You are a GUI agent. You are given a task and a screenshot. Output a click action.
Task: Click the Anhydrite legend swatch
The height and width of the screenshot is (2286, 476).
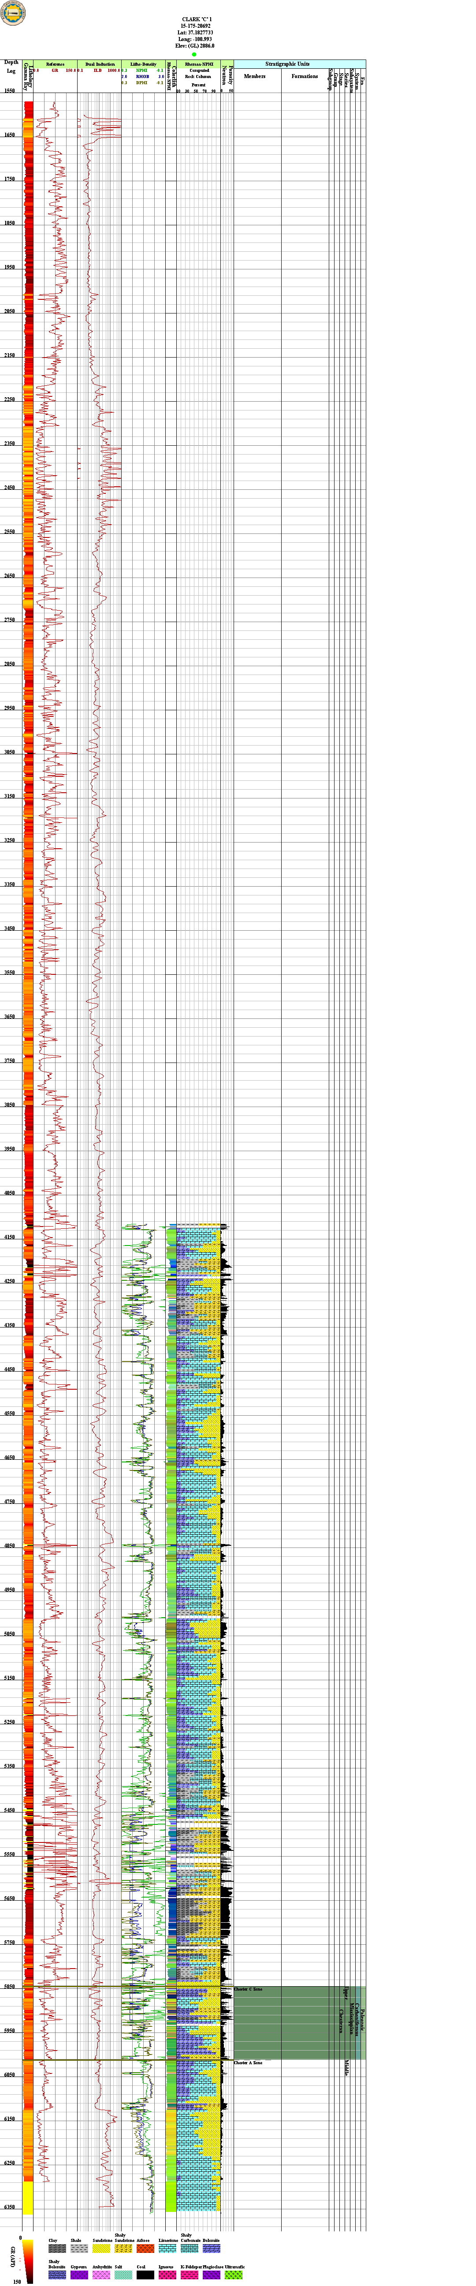coord(102,2275)
